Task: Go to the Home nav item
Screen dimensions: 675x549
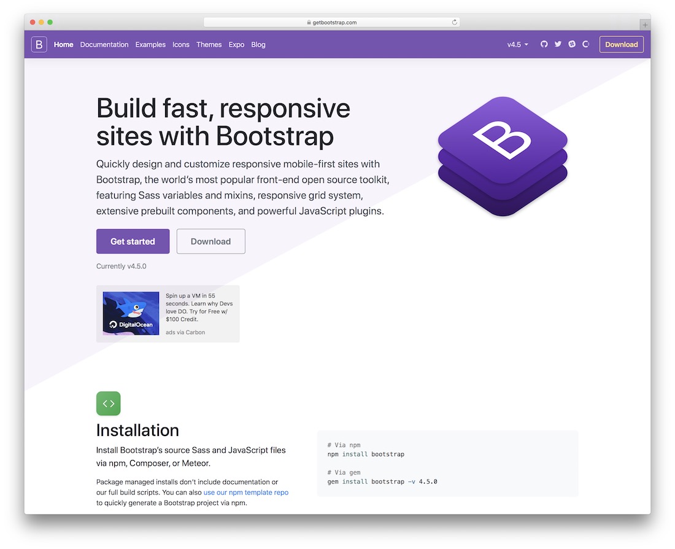Action: coord(63,44)
